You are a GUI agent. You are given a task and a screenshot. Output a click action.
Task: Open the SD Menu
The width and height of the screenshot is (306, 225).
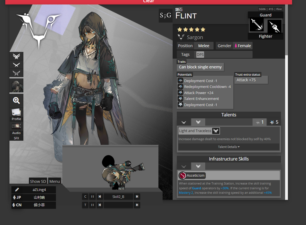[55, 181]
